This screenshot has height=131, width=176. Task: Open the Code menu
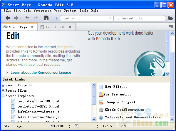coord(27,11)
